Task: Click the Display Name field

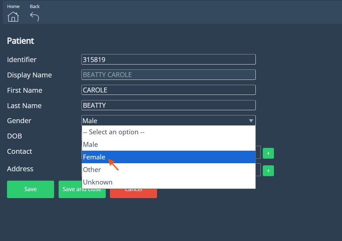Action: click(168, 75)
